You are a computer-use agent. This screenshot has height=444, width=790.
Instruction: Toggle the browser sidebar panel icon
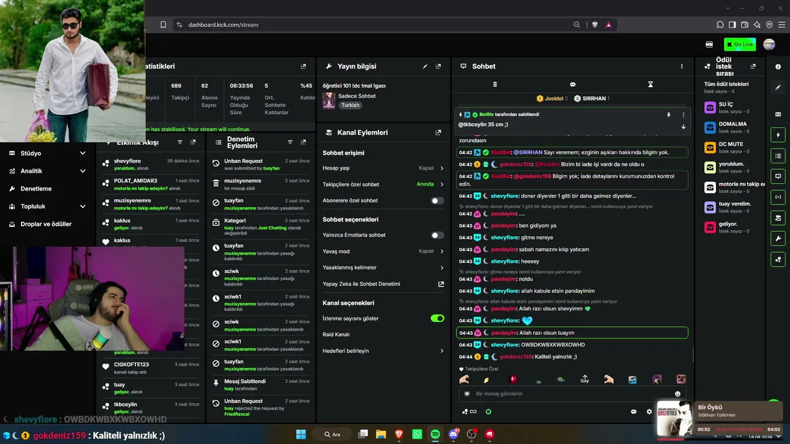point(733,25)
